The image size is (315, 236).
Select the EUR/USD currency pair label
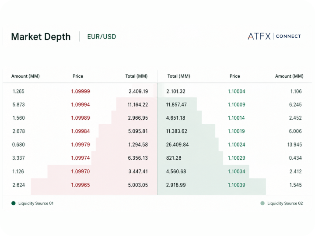(x=101, y=37)
